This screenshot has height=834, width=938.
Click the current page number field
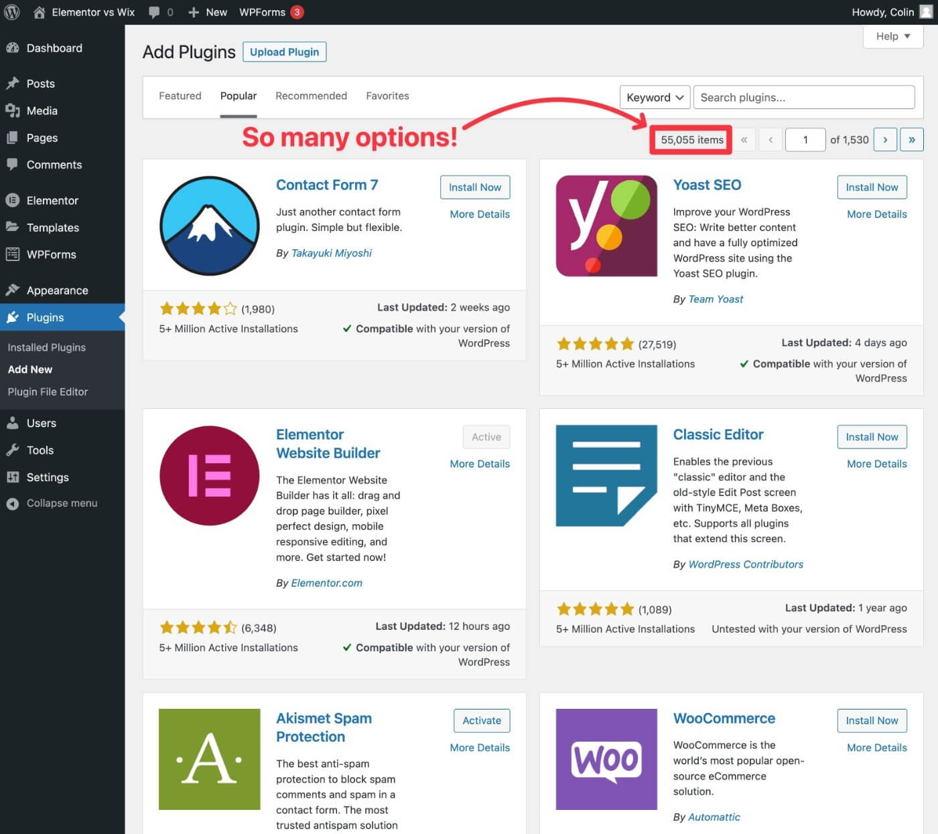(805, 139)
